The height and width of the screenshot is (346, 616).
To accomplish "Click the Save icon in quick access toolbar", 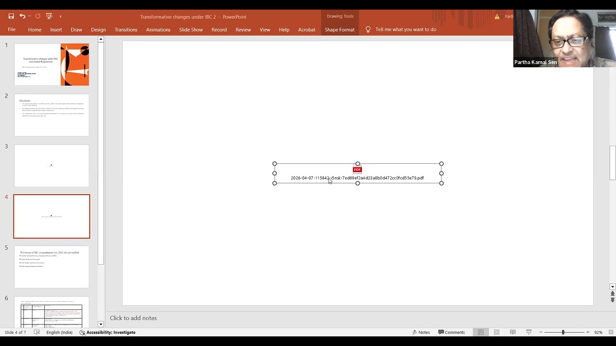I will 11,16.
